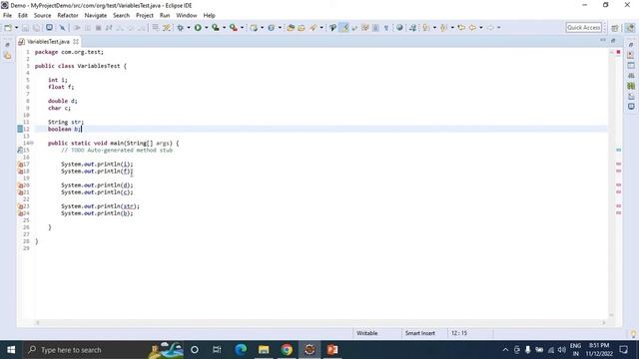The height and width of the screenshot is (359, 639).
Task: Click the Save toolbar icon
Action: click(x=25, y=28)
